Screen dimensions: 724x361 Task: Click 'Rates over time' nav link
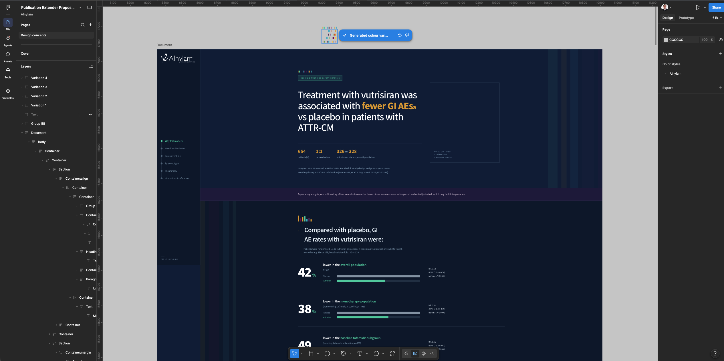(173, 156)
